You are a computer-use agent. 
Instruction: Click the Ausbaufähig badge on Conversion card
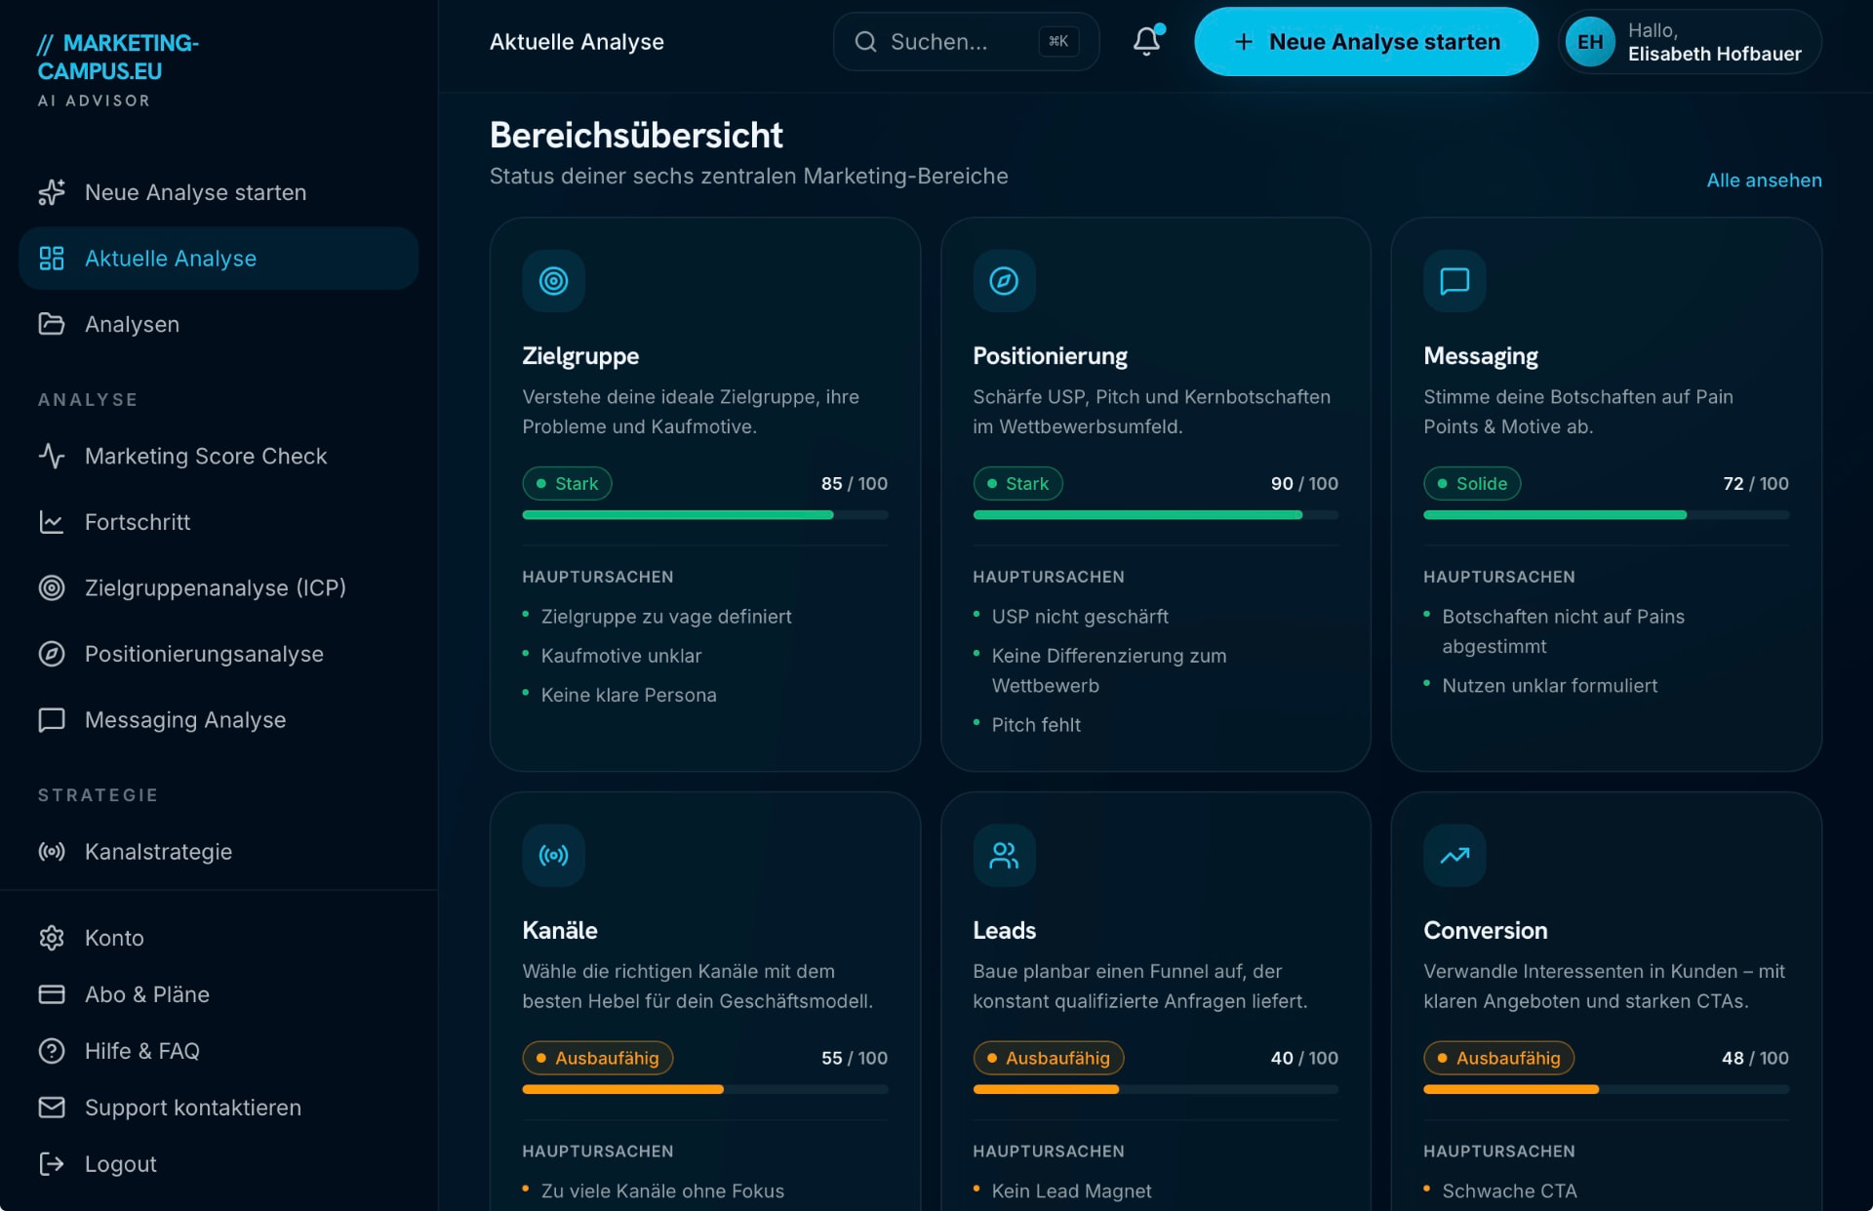pyautogui.click(x=1498, y=1058)
